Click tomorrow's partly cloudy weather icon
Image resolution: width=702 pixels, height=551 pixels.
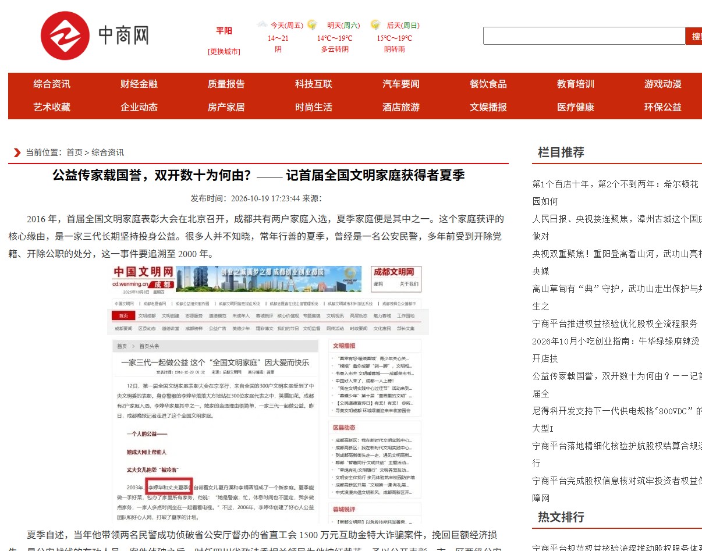coord(312,24)
